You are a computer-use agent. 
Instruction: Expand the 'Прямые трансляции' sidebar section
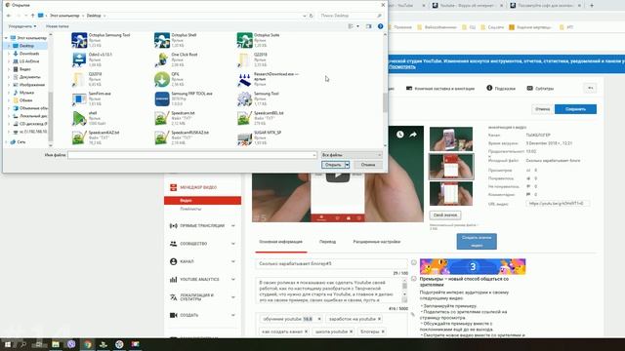[x=233, y=225]
